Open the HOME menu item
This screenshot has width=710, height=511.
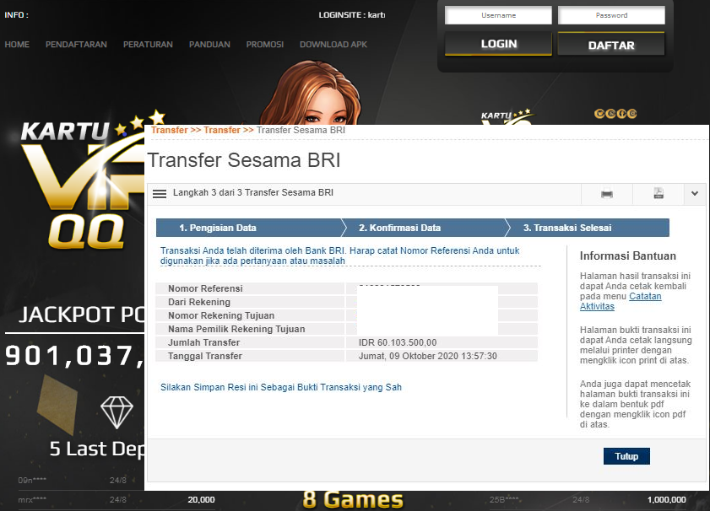click(x=17, y=45)
